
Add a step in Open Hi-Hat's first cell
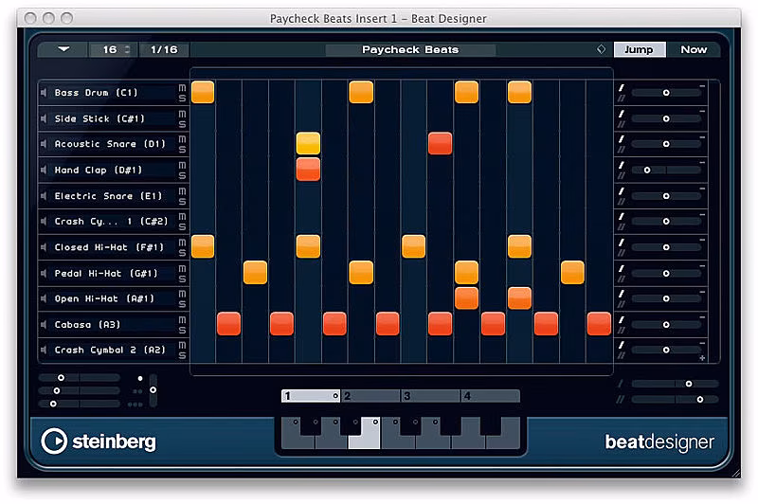(203, 298)
